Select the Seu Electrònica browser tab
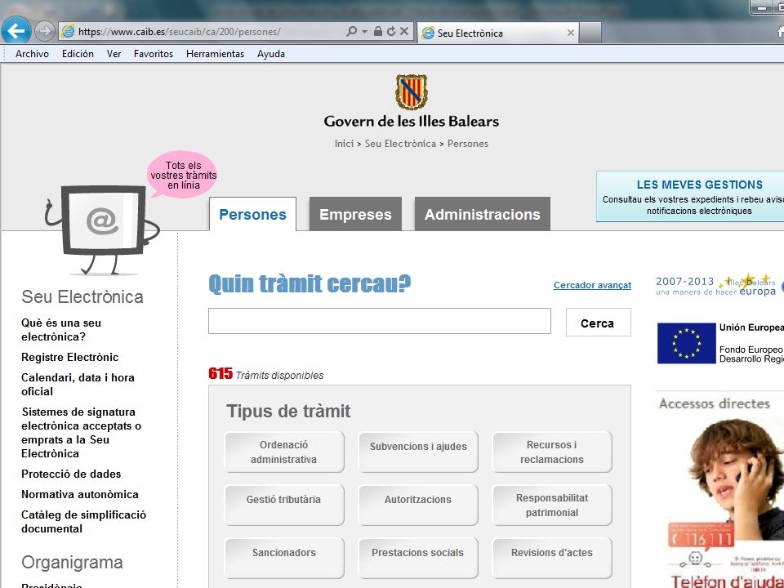This screenshot has height=588, width=784. click(x=497, y=33)
